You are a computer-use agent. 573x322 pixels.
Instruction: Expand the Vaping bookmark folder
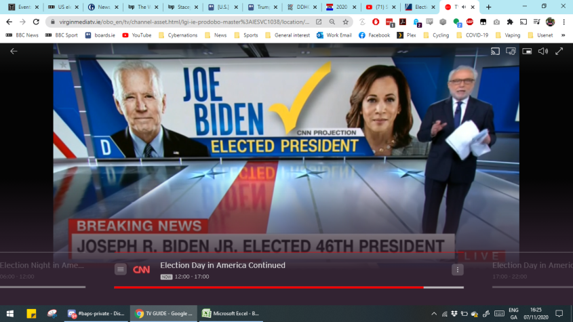click(x=508, y=35)
